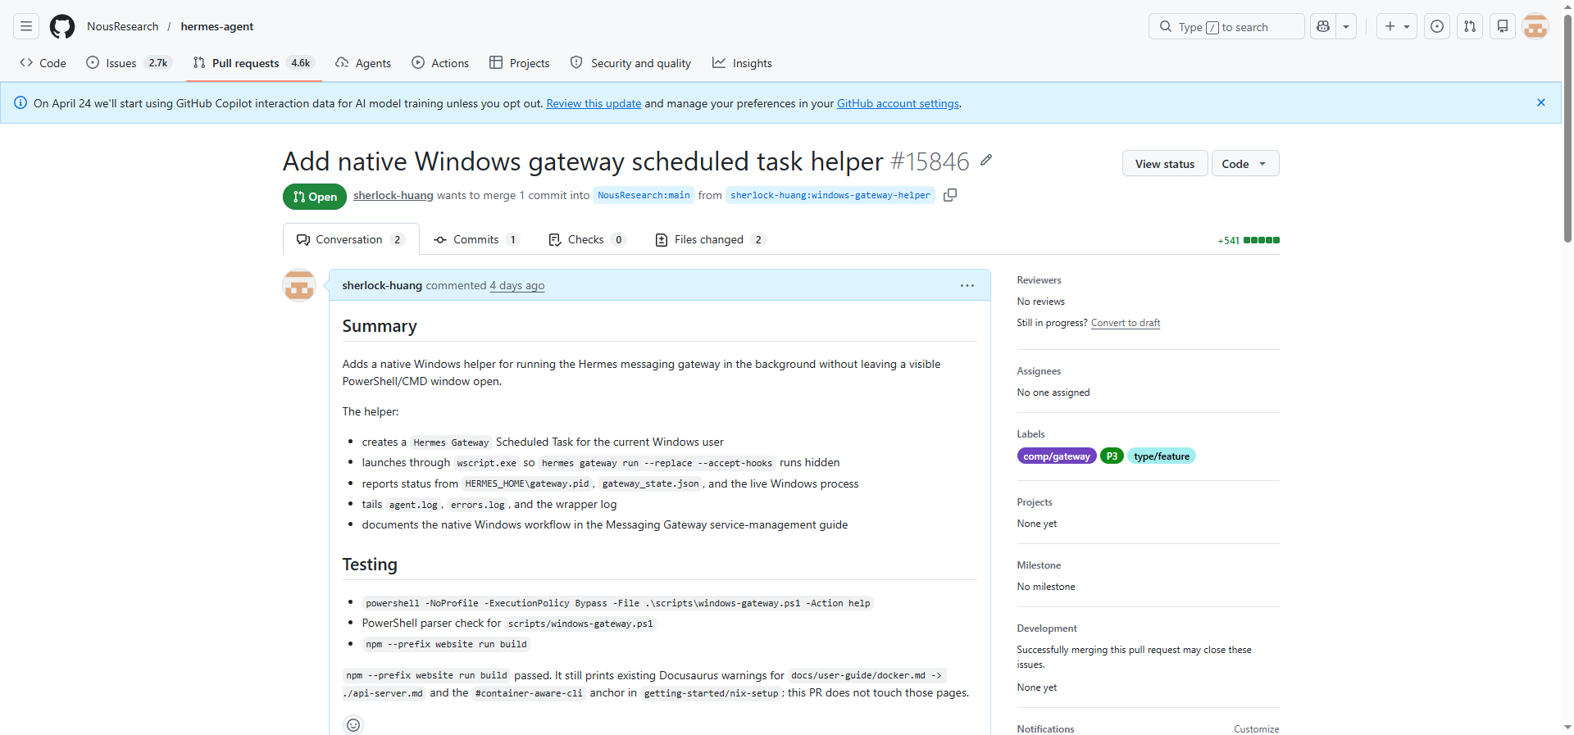Image resolution: width=1574 pixels, height=735 pixels.
Task: Click the 'Hermes Gateway' code snippet
Action: 451,442
